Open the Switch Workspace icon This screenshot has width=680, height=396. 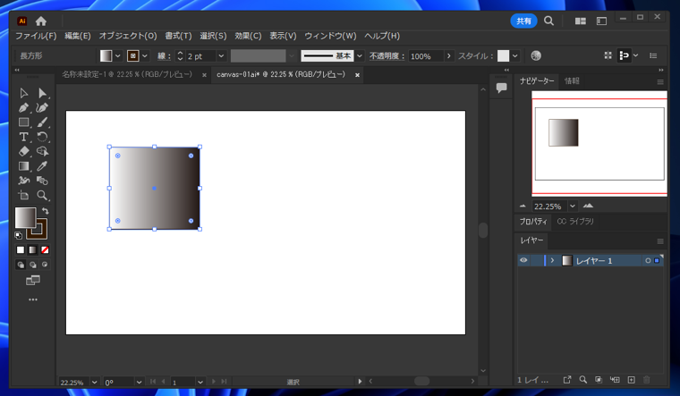pyautogui.click(x=601, y=21)
